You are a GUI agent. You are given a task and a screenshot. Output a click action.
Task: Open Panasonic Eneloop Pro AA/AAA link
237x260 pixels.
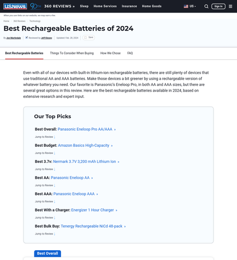click(x=86, y=129)
